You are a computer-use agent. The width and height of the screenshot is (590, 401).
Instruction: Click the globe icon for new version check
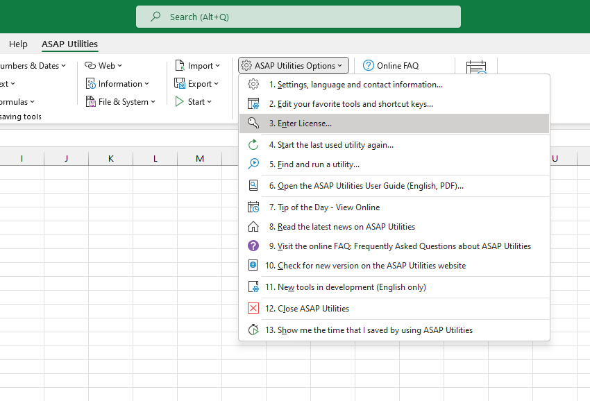253,265
